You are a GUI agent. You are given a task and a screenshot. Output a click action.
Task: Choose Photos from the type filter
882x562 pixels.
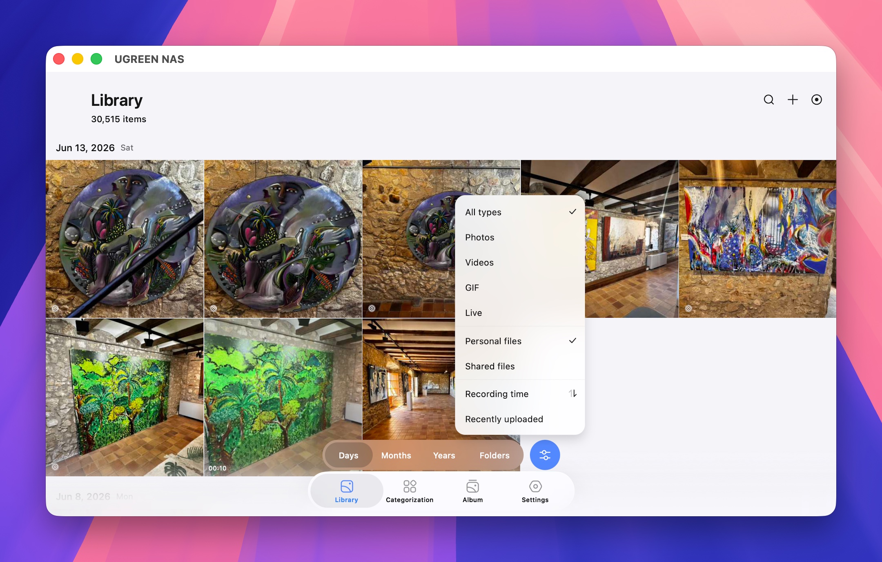click(x=520, y=237)
